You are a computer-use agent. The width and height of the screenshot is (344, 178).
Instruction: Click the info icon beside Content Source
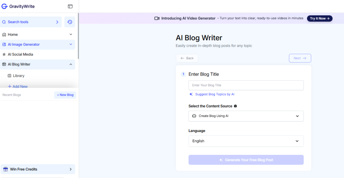tap(235, 106)
